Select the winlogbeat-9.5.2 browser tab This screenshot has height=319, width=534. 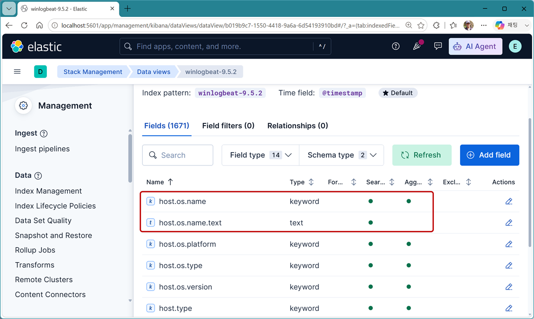point(68,9)
